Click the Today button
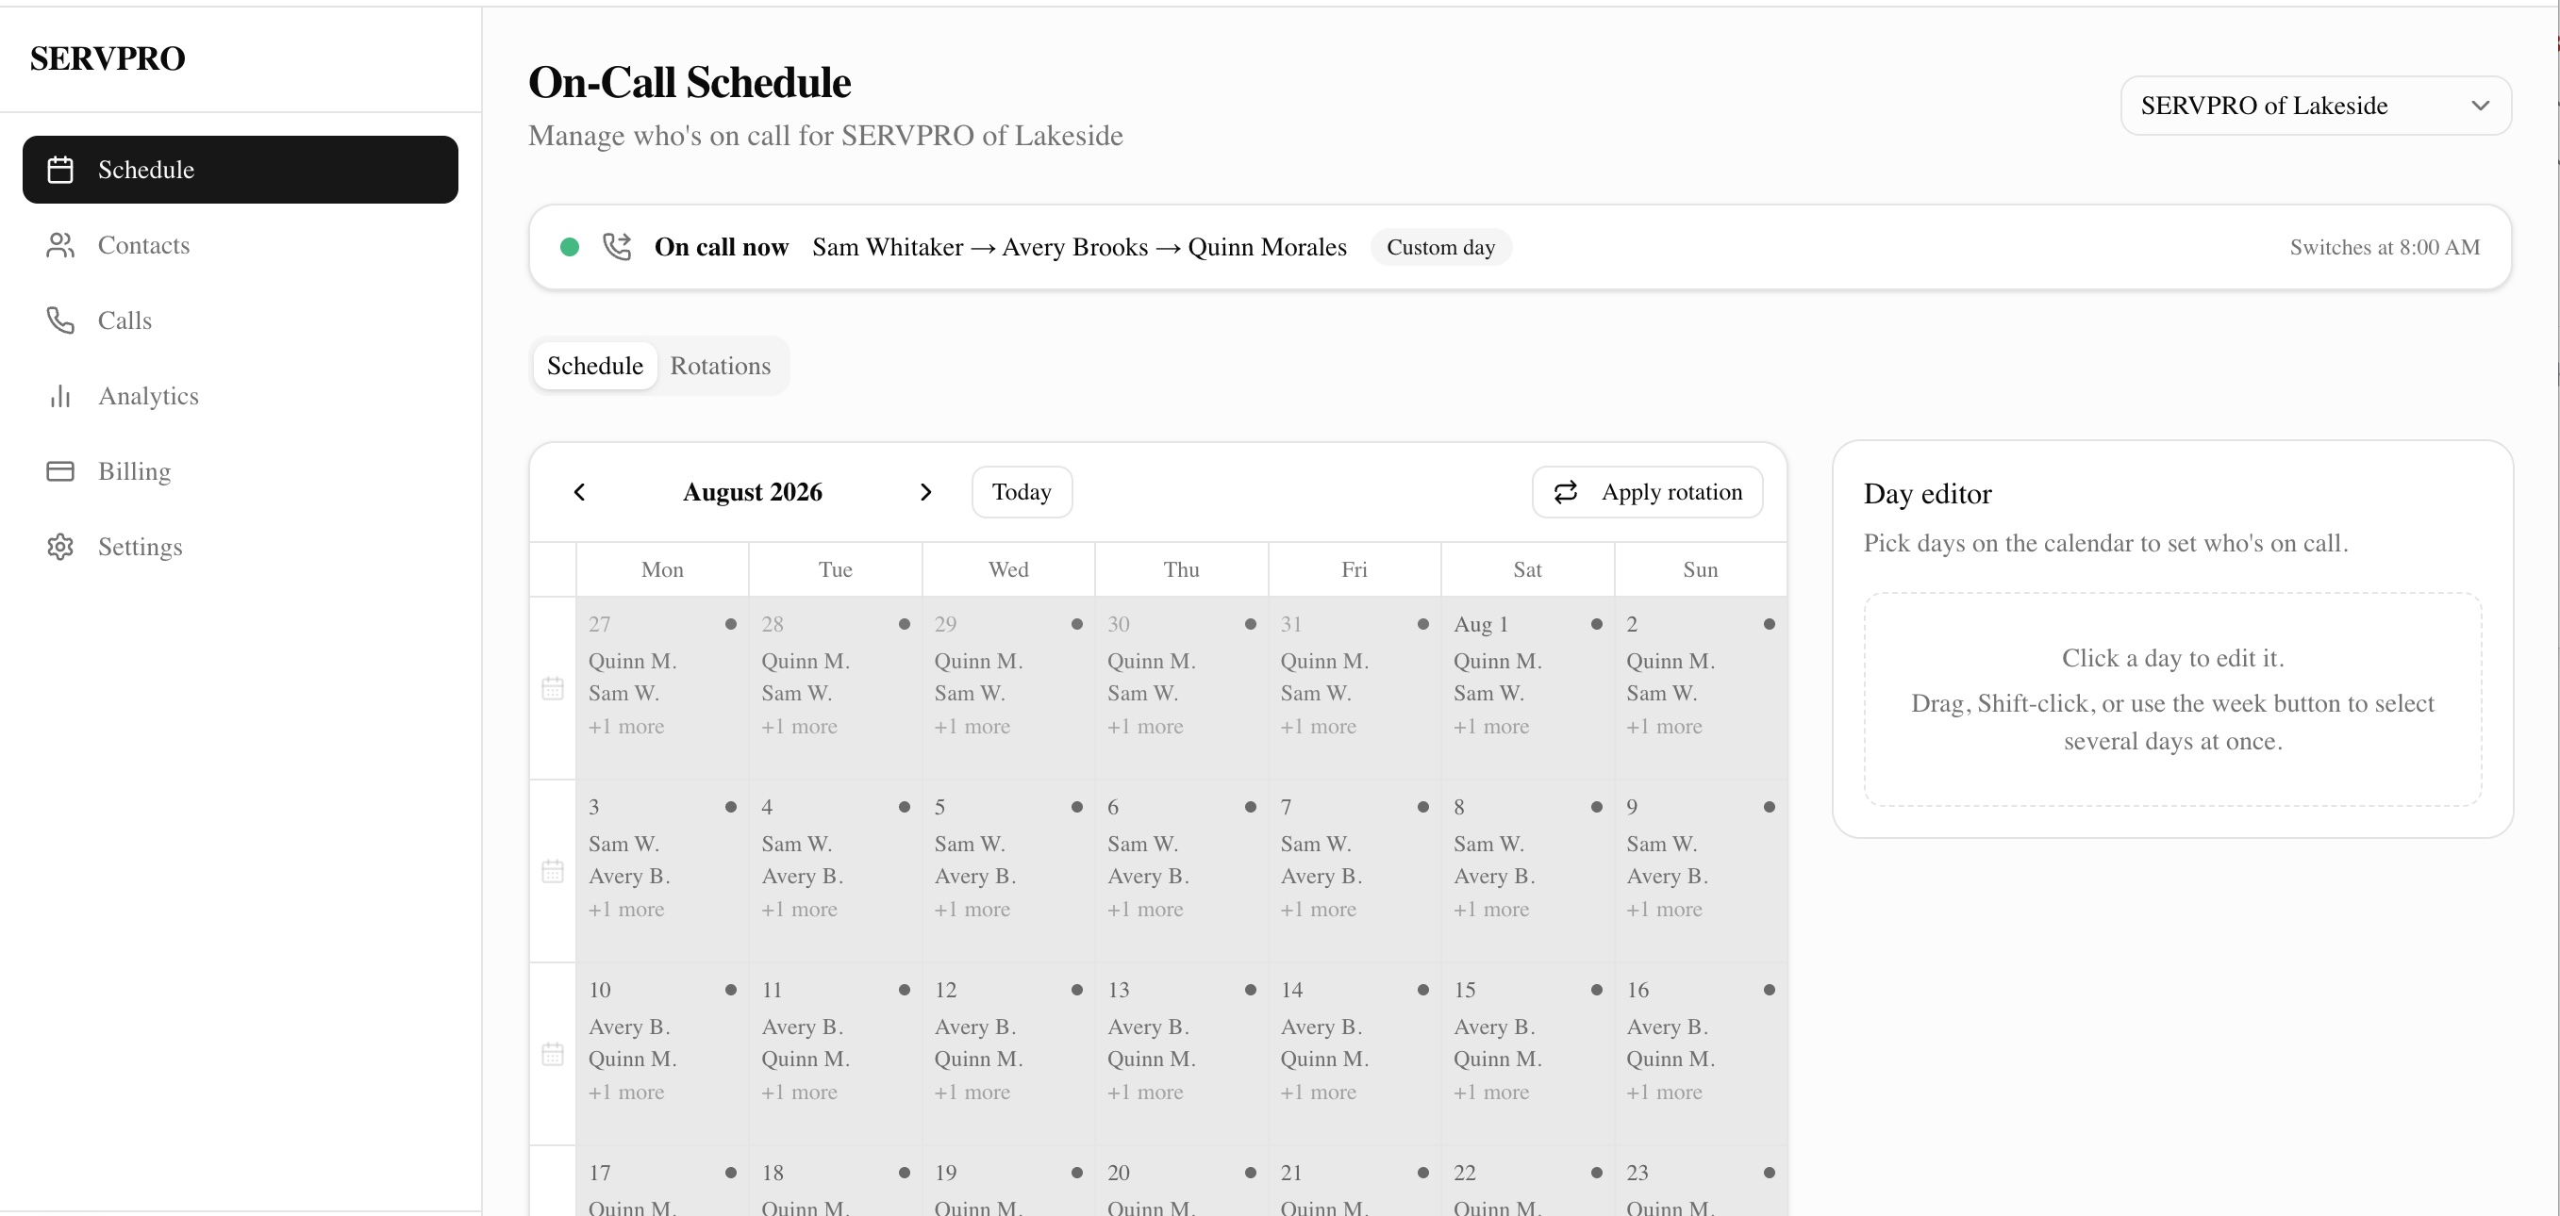 (x=1022, y=492)
